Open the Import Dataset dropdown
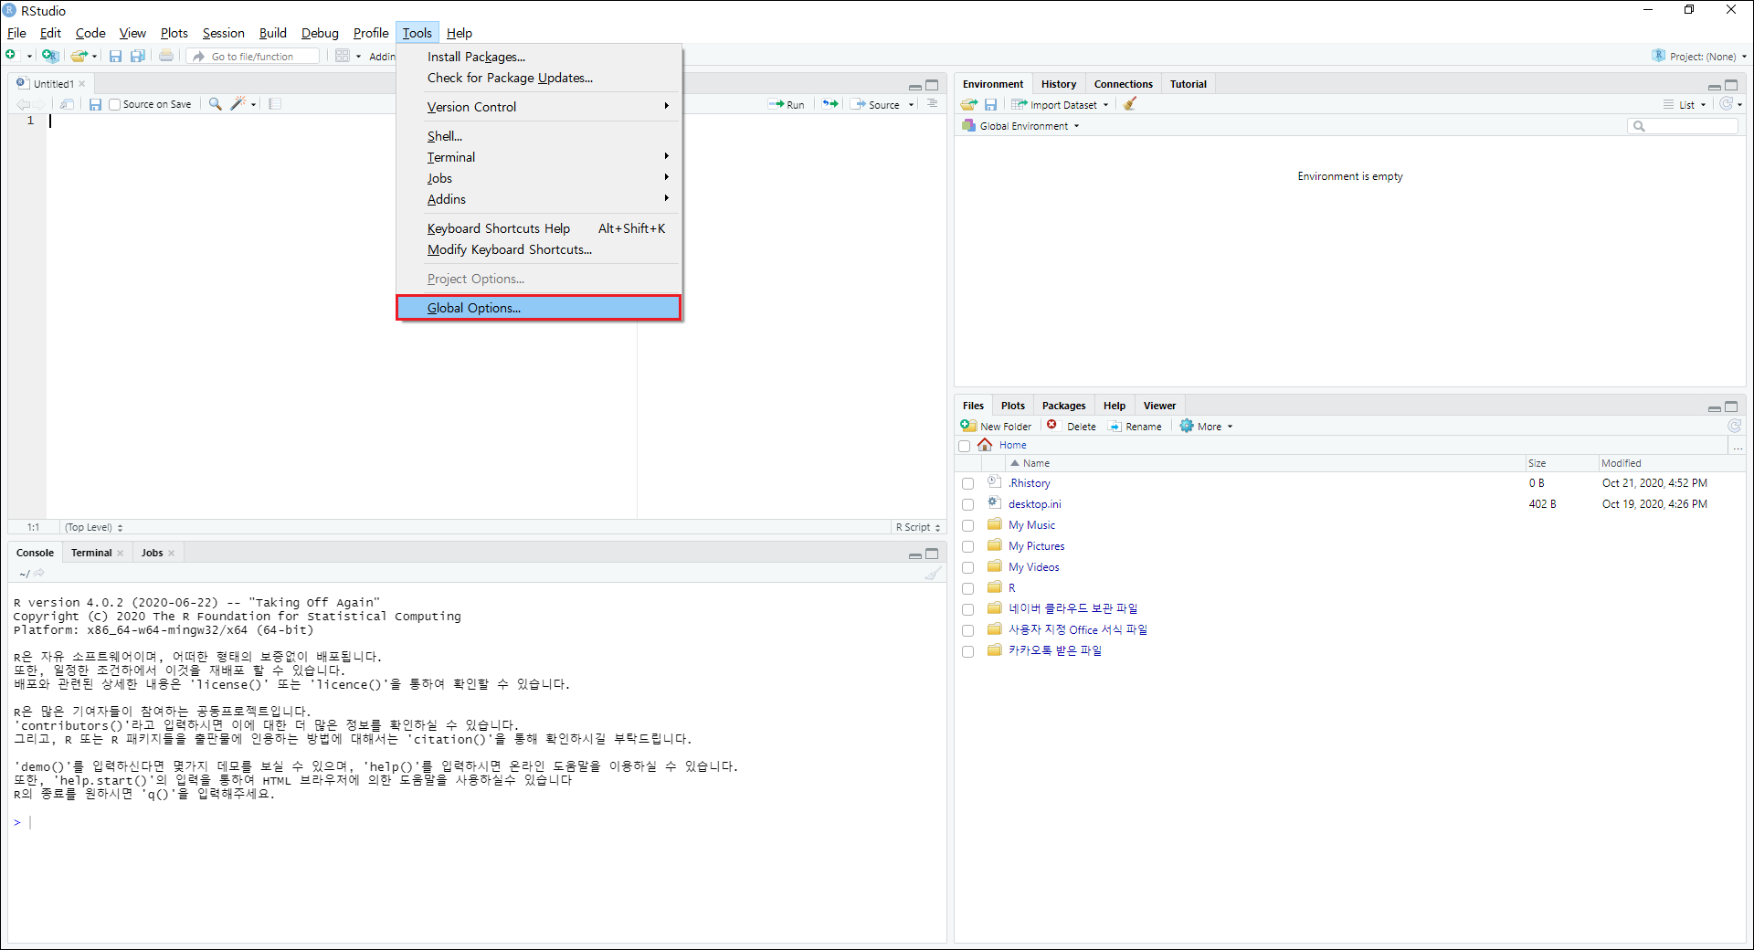The width and height of the screenshot is (1754, 950). tap(1060, 104)
